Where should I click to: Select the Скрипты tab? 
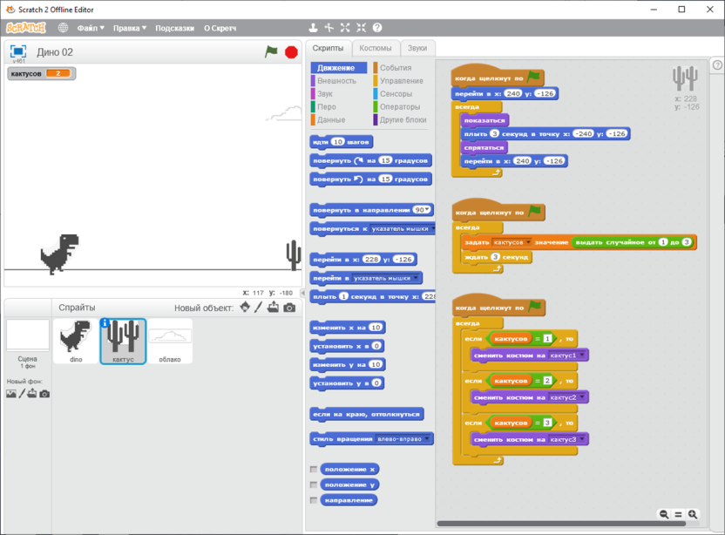328,48
